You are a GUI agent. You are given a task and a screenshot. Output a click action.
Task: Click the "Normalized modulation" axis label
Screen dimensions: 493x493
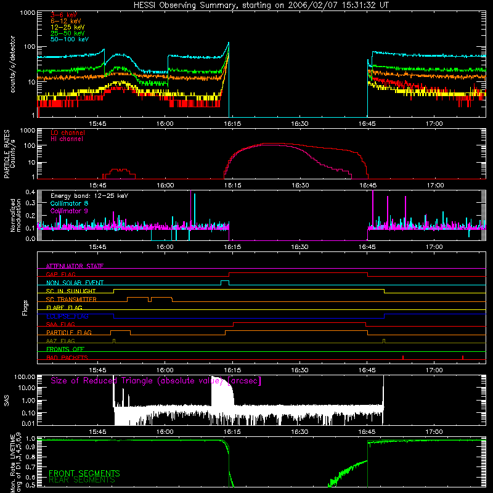tap(15, 215)
